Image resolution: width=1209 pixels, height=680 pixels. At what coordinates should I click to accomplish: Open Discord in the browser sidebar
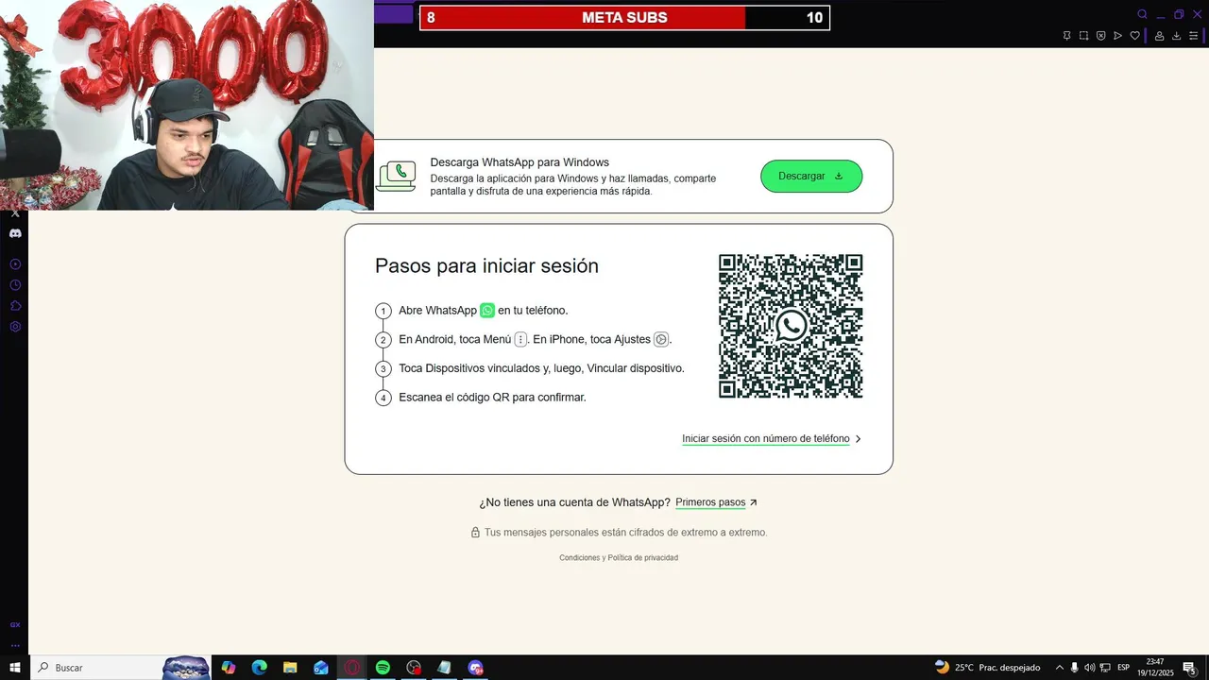(15, 233)
